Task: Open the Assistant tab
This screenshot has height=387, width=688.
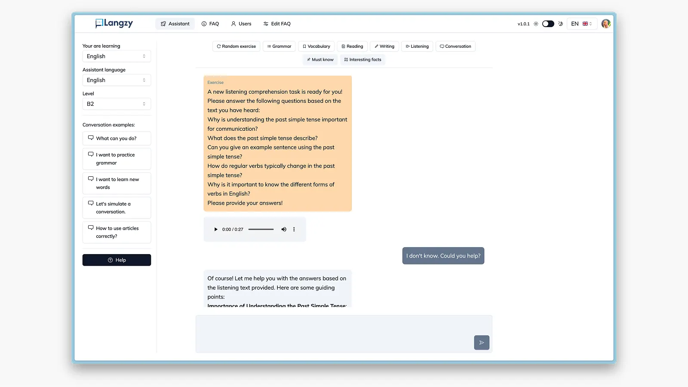Action: pyautogui.click(x=175, y=24)
